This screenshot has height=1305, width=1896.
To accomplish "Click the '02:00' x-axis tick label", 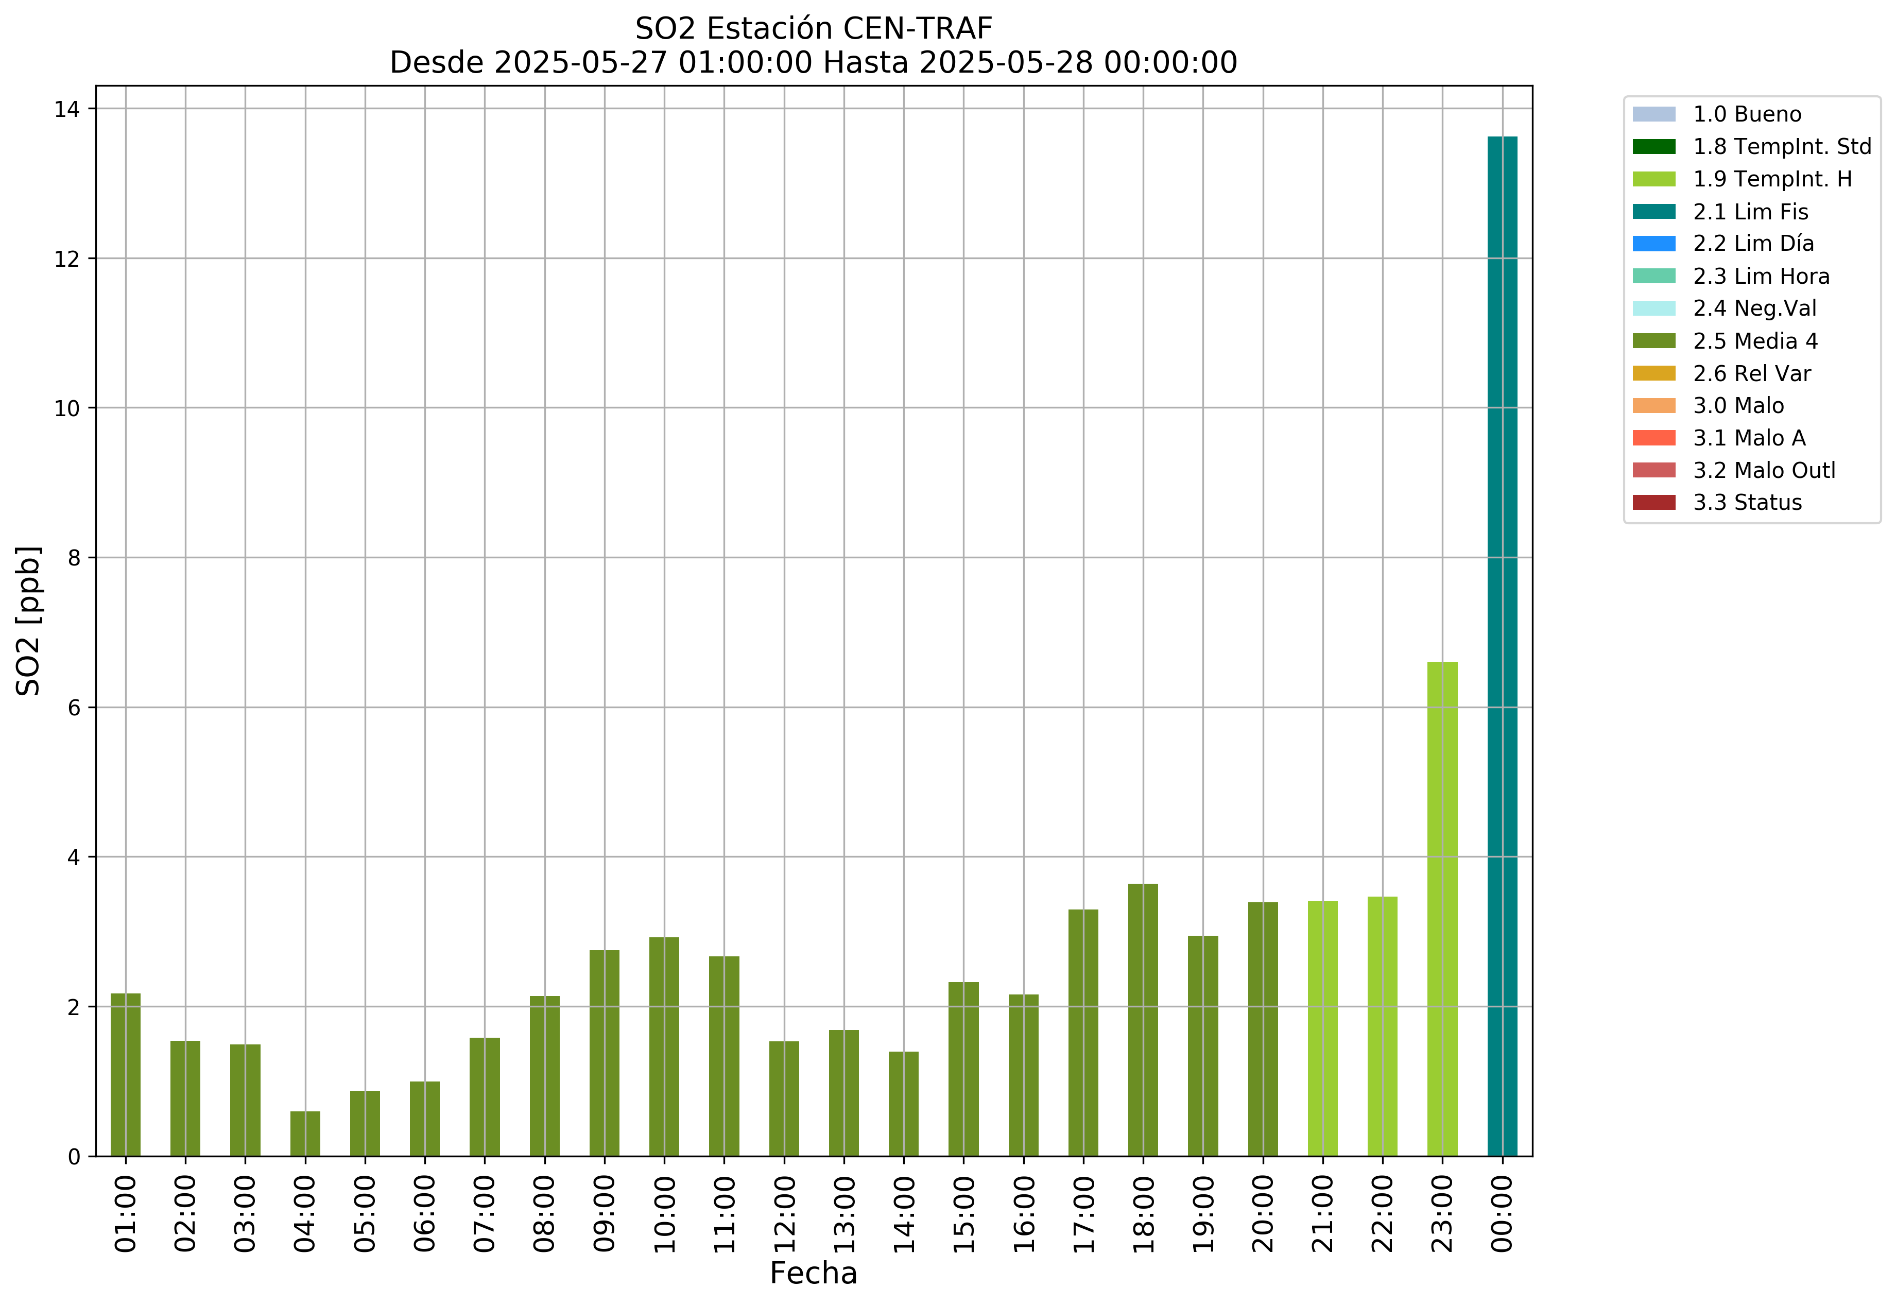I will coord(185,1213).
